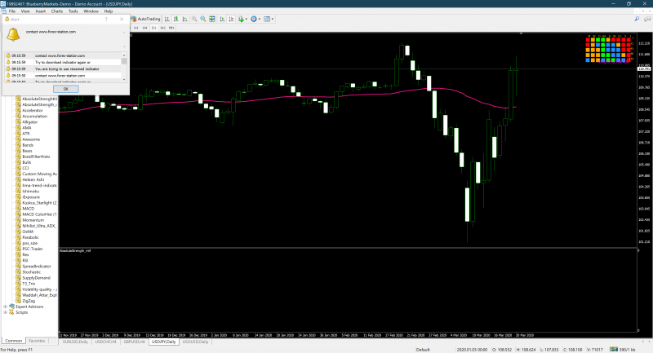The image size is (653, 353).
Task: Click the MACD indicator icon
Action: (18, 209)
